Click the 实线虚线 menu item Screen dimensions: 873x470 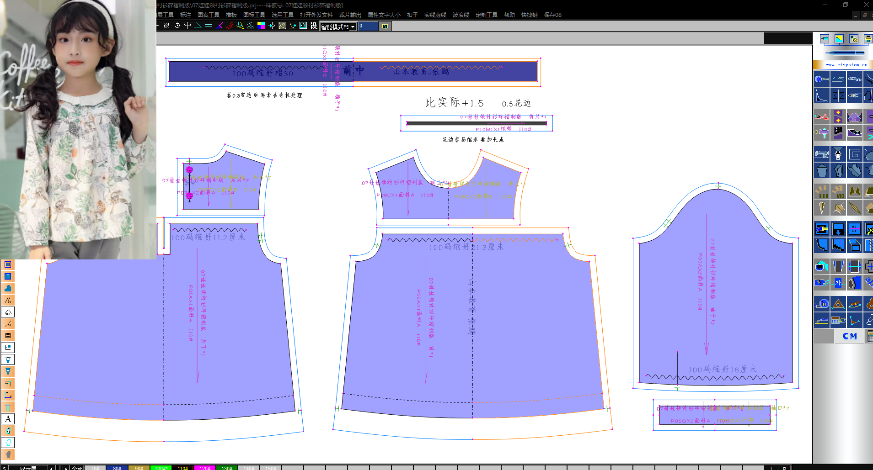pyautogui.click(x=435, y=15)
